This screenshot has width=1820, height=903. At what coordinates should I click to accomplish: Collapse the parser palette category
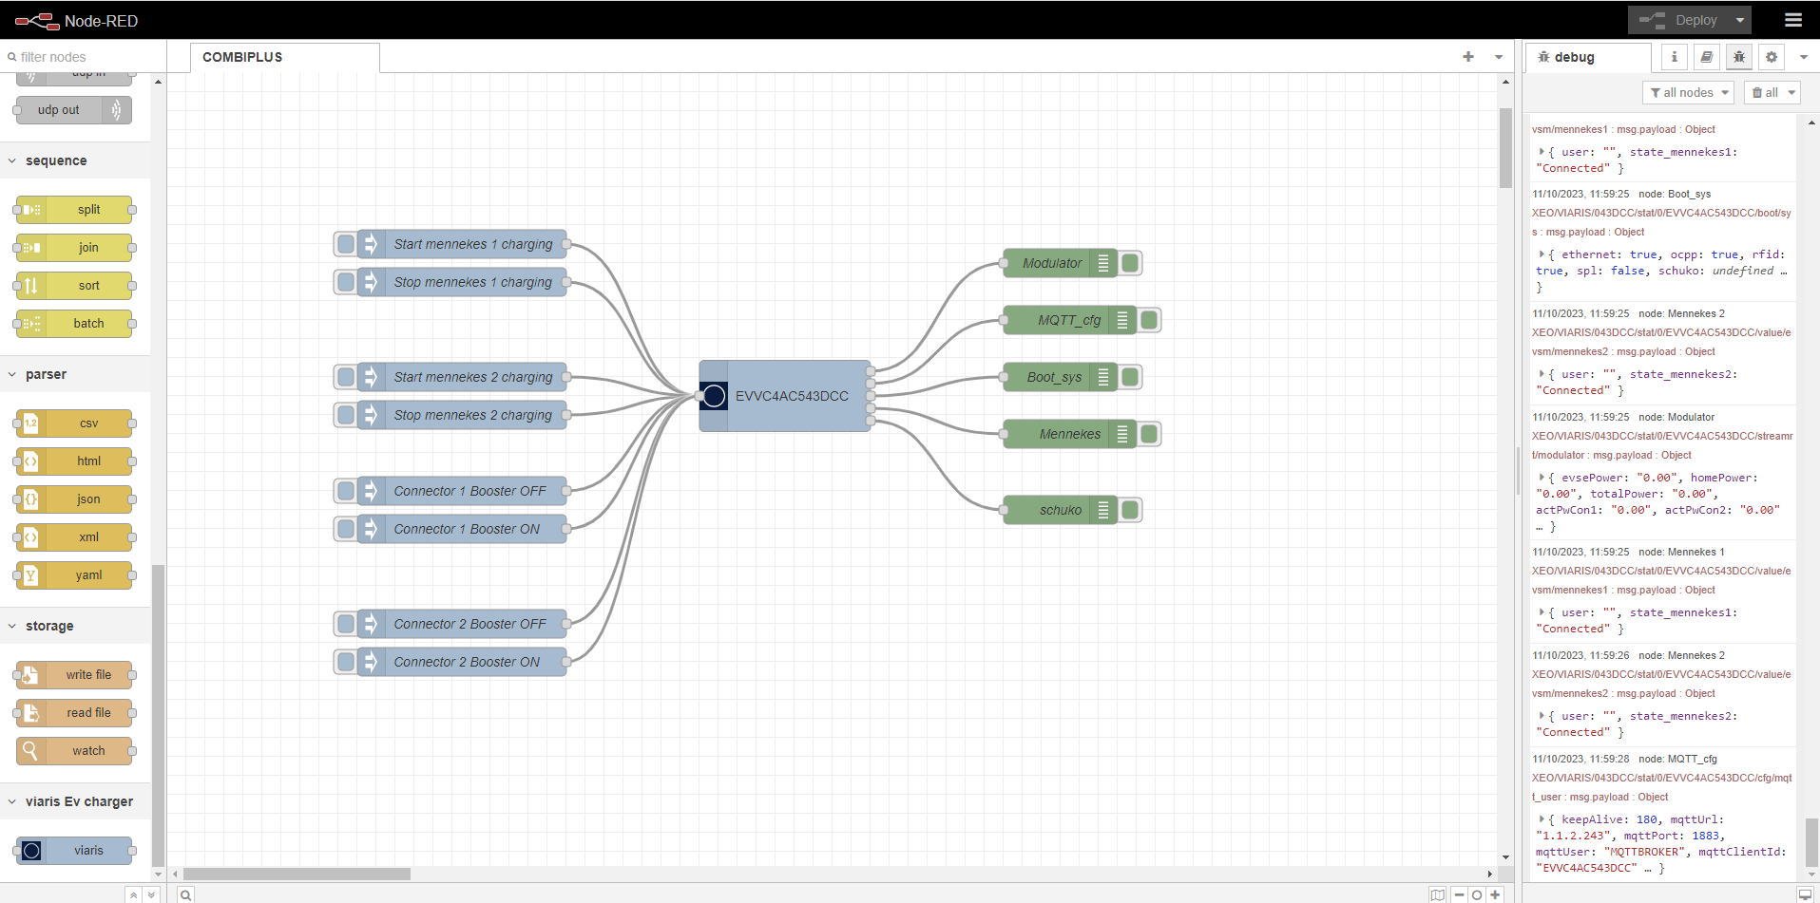coord(75,374)
